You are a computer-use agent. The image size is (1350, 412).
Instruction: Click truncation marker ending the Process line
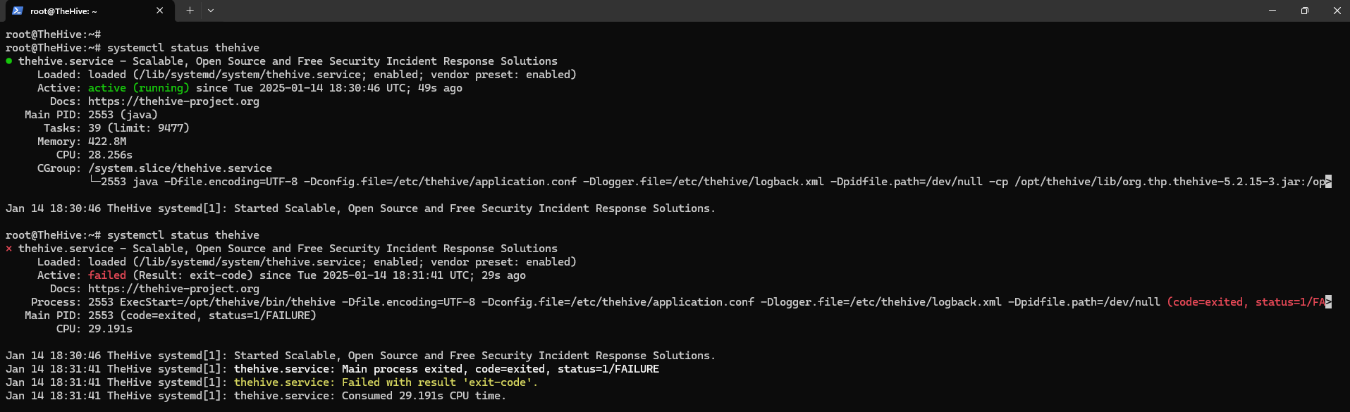click(x=1328, y=302)
